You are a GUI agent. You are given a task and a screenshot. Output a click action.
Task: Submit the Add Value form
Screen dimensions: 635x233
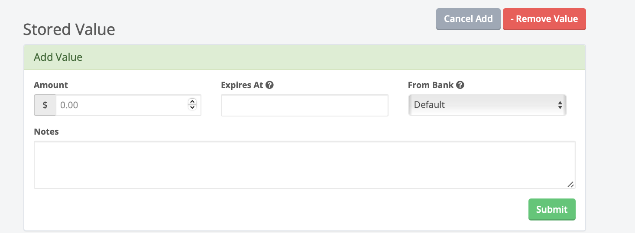(551, 209)
